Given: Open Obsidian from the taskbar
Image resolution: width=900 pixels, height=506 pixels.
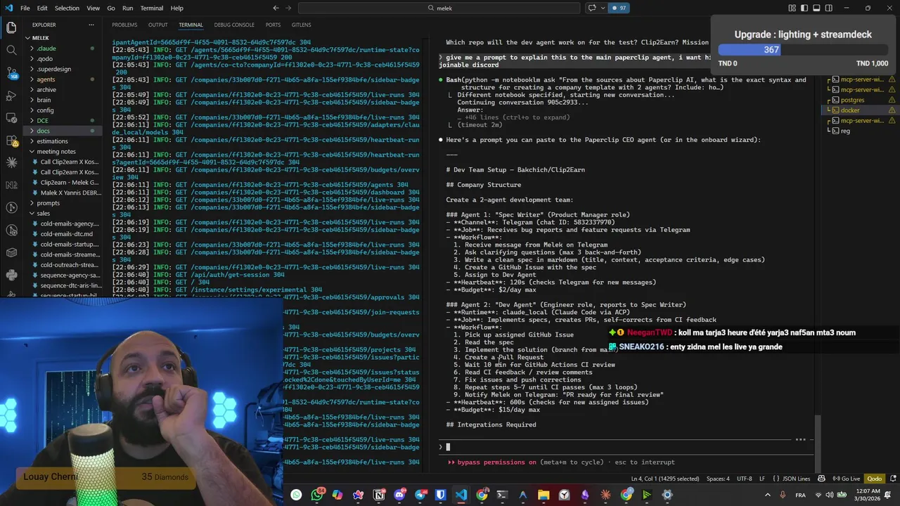Looking at the screenshot, I should tap(585, 495).
